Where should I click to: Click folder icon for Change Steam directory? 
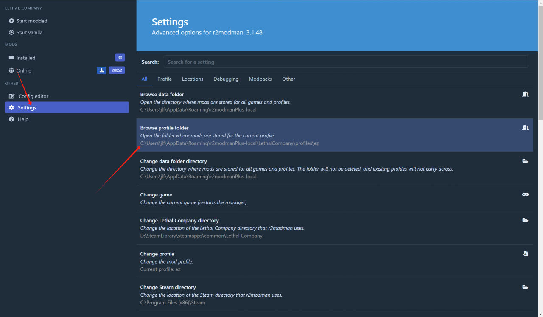(525, 287)
